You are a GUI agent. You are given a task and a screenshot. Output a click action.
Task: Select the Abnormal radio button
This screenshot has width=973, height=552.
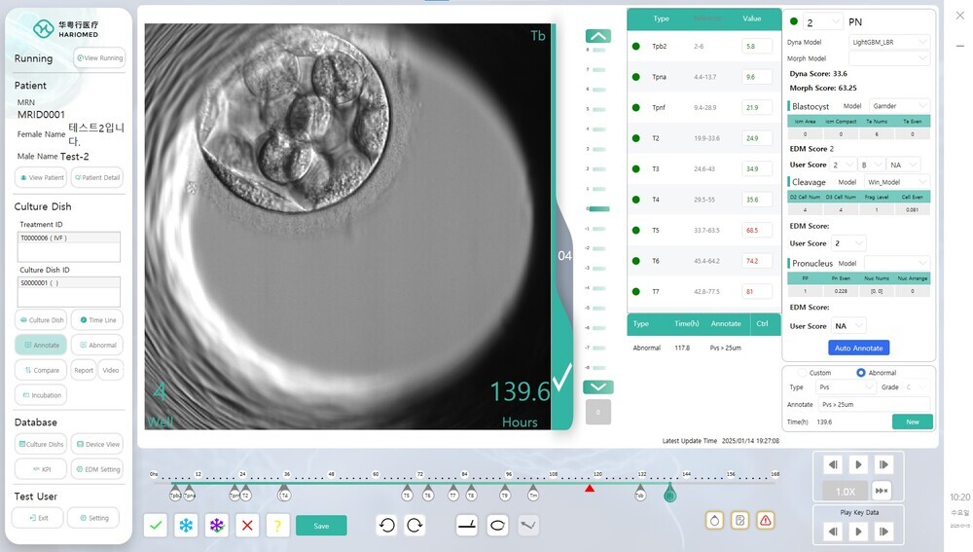[x=861, y=373]
